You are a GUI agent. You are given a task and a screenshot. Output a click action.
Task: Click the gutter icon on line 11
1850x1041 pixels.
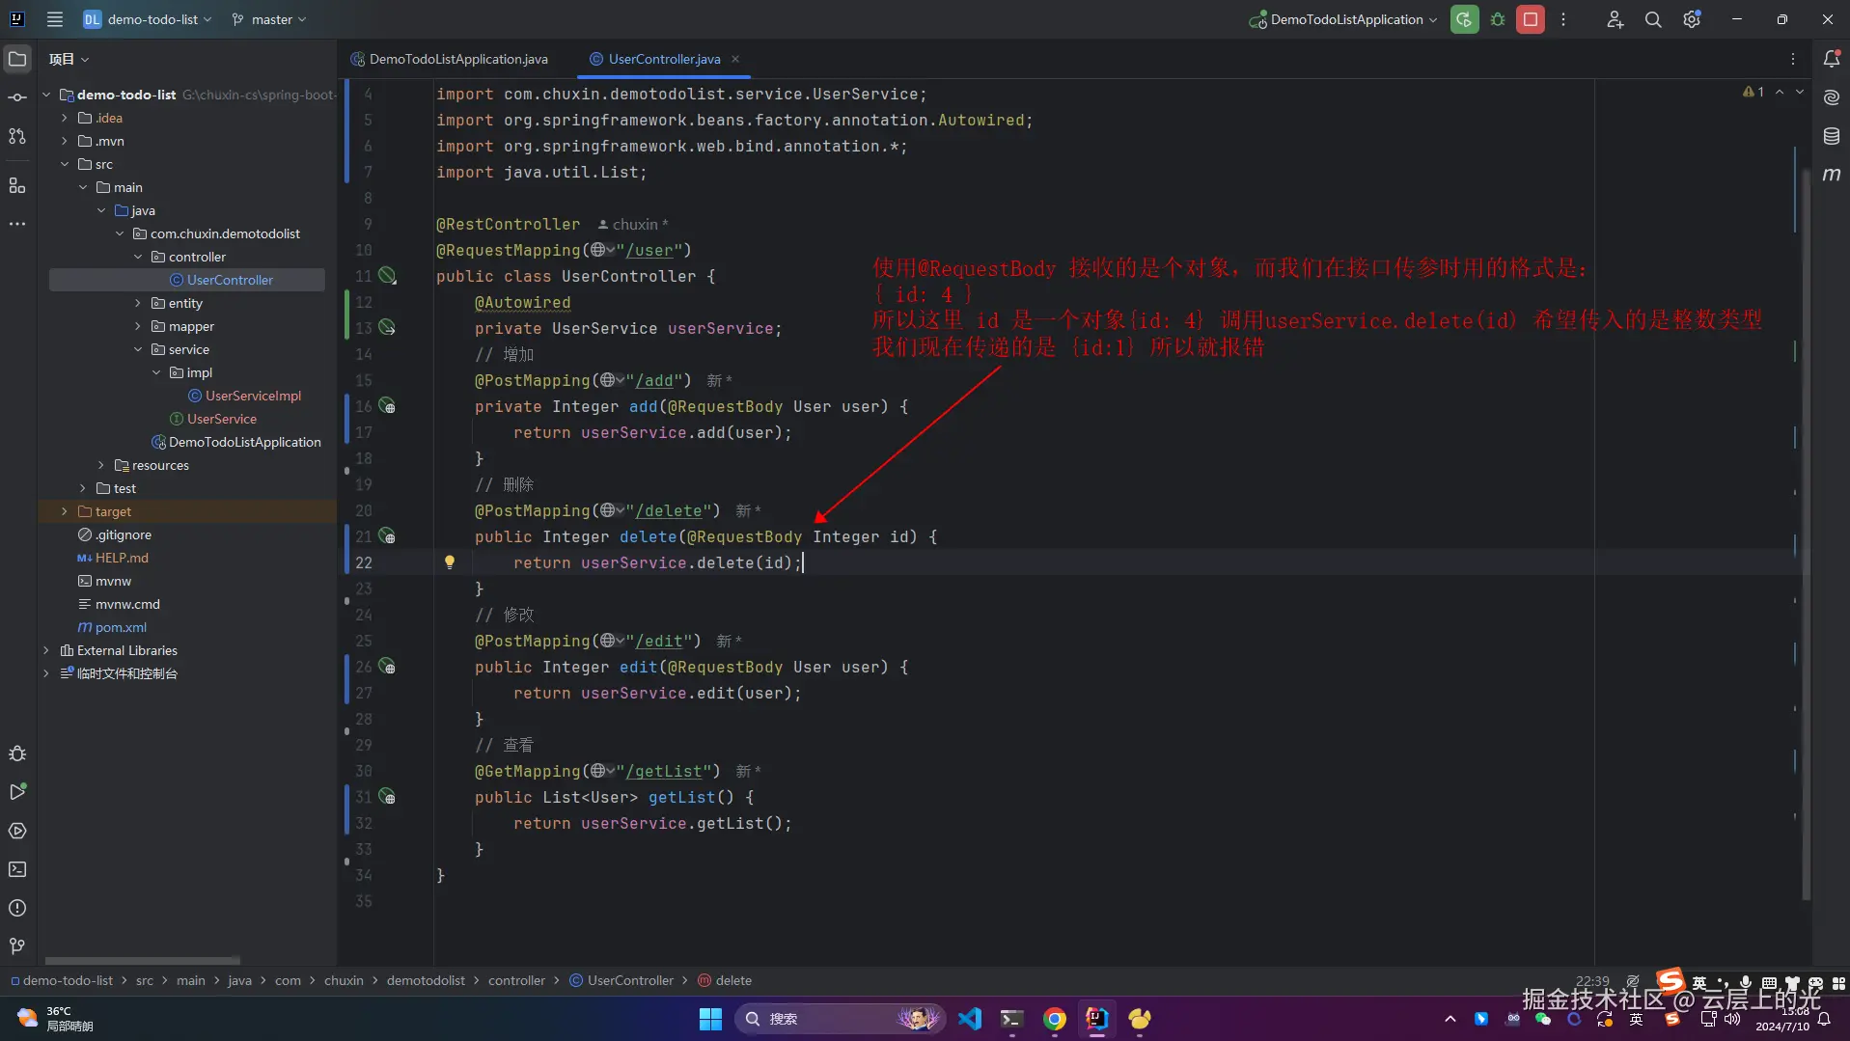coord(387,276)
